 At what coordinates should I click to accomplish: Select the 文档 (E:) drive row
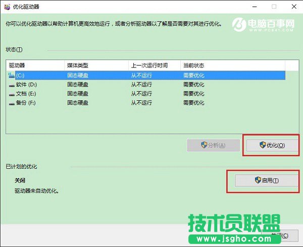pyautogui.click(x=146, y=94)
